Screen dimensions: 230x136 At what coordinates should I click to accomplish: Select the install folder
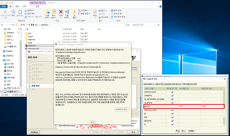pyautogui.click(x=29, y=36)
